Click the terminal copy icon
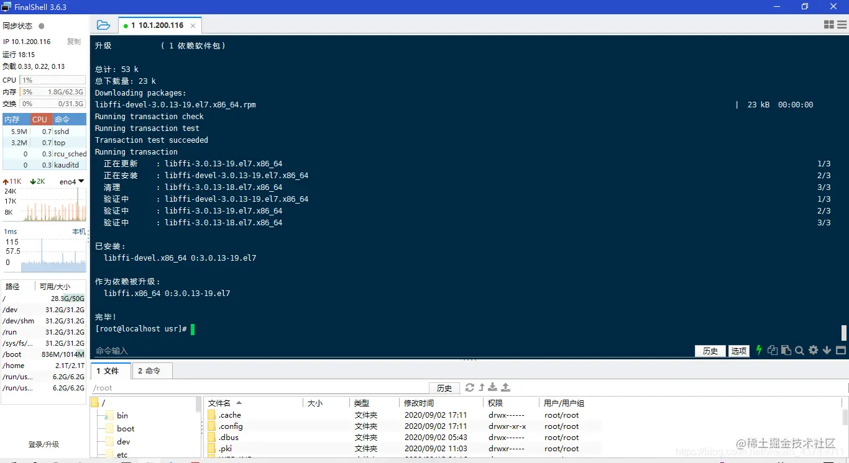 pyautogui.click(x=773, y=350)
